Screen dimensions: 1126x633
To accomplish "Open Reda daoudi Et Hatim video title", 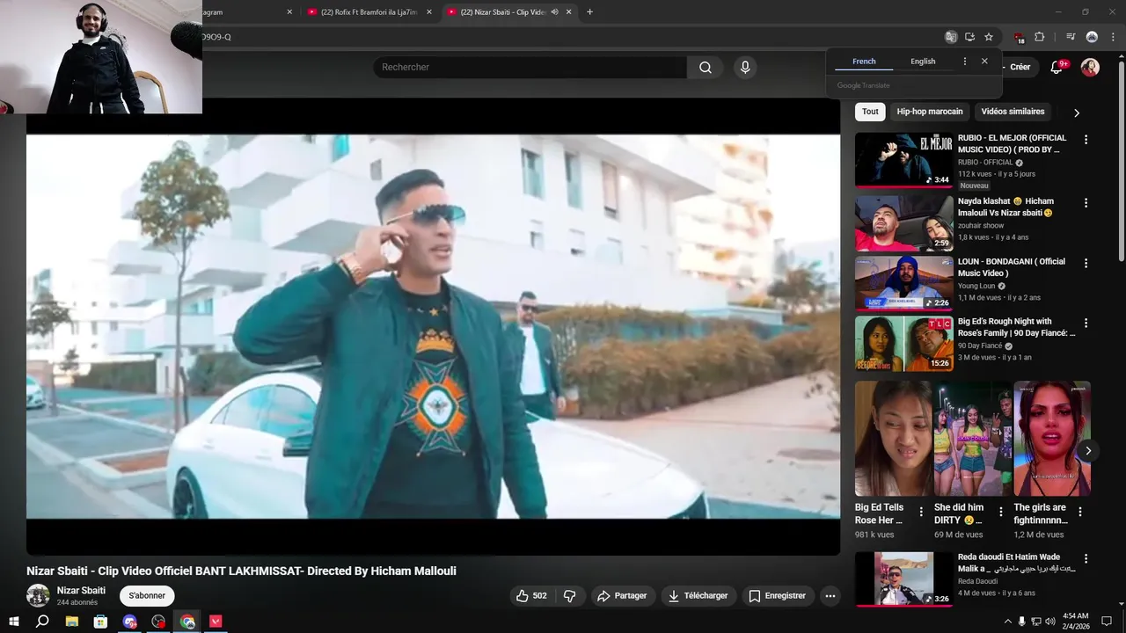I will click(x=1015, y=563).
